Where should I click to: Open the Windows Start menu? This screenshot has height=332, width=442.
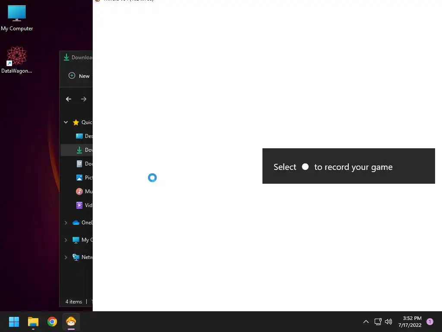[14, 322]
